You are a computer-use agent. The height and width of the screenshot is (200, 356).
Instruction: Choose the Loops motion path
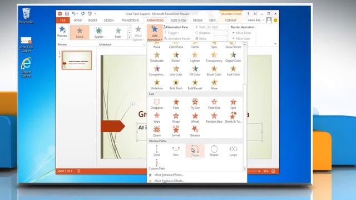click(x=233, y=151)
